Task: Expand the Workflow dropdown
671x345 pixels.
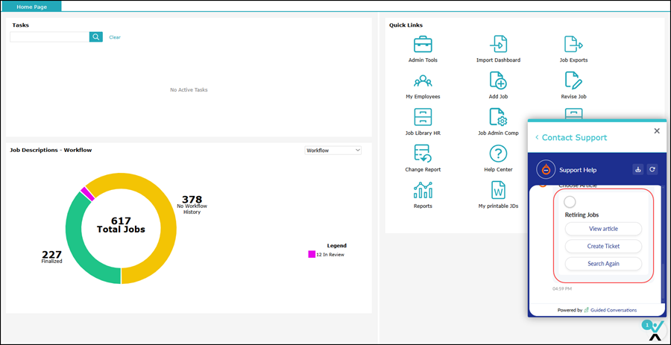Action: pos(333,151)
